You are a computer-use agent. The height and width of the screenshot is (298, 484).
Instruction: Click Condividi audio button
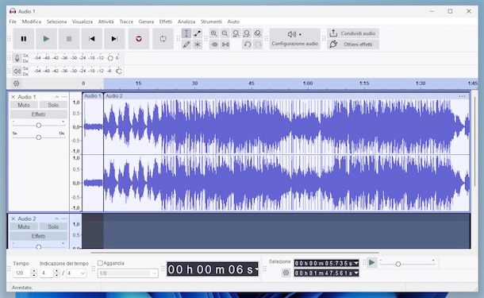point(353,33)
